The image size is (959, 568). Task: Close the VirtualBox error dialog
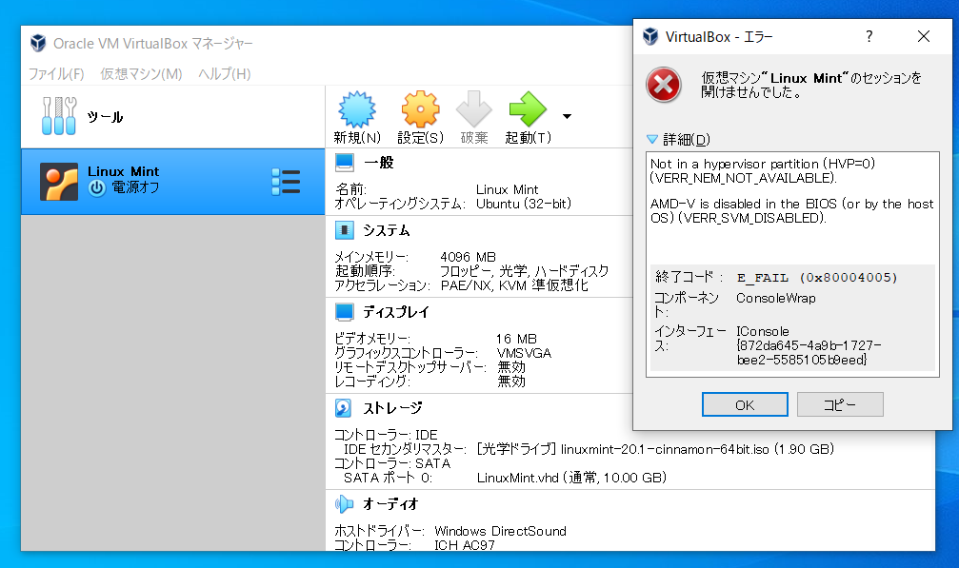[924, 37]
